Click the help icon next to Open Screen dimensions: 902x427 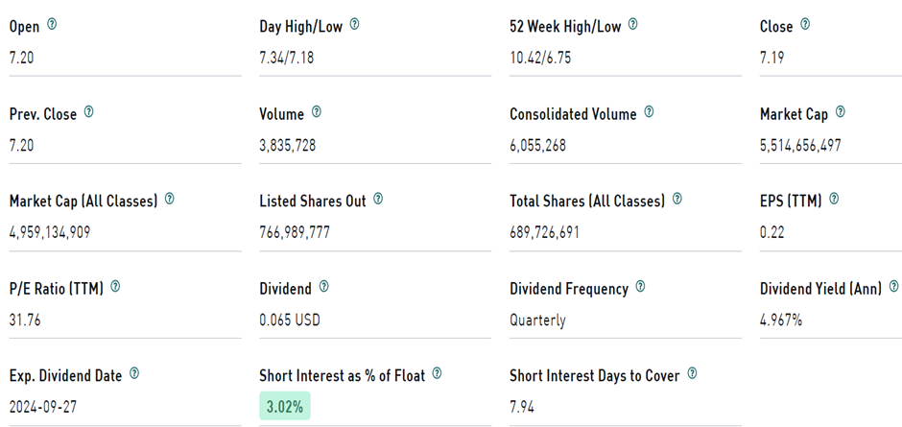[x=51, y=25]
